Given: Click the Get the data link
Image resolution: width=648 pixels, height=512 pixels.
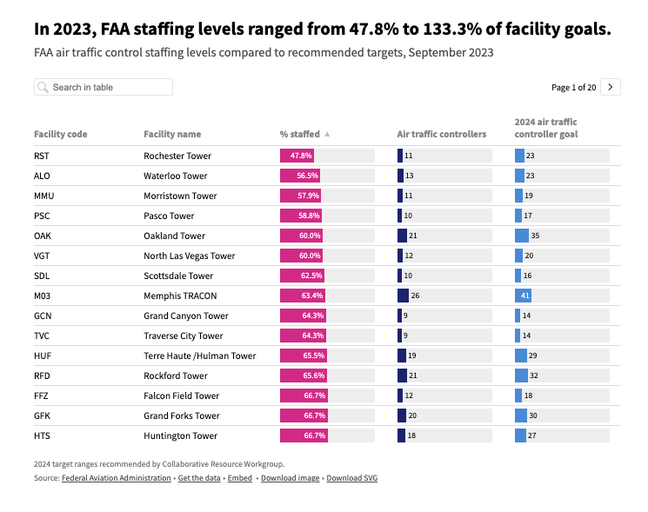Looking at the screenshot, I should pos(198,478).
